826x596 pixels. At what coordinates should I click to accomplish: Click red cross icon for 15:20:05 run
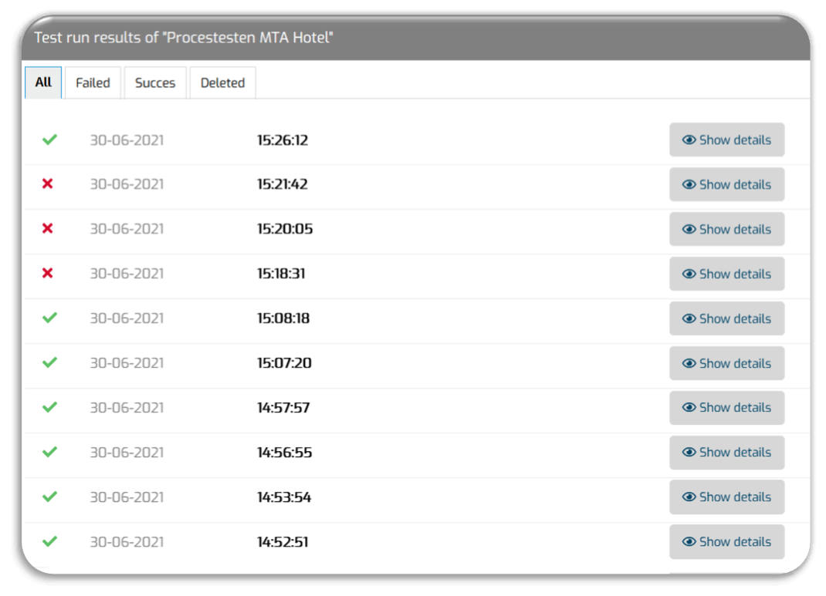47,228
